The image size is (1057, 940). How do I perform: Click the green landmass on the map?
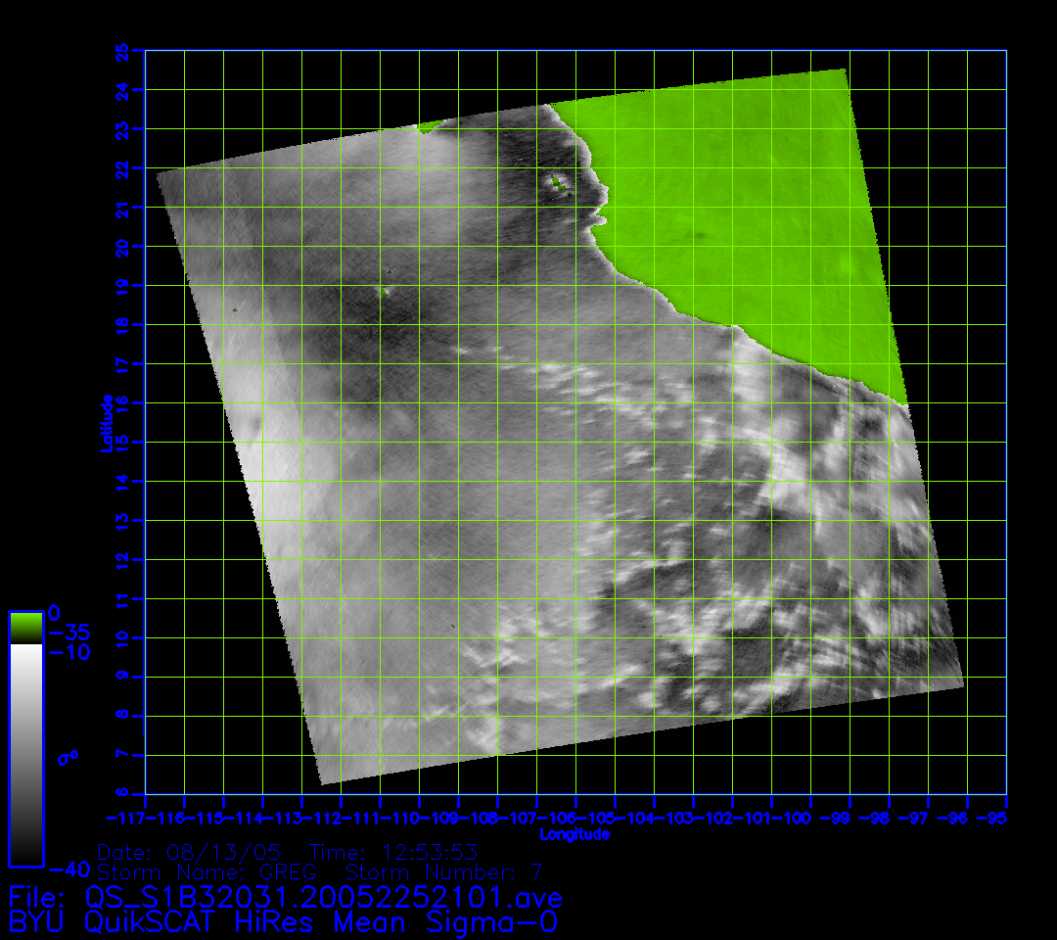pyautogui.click(x=744, y=215)
